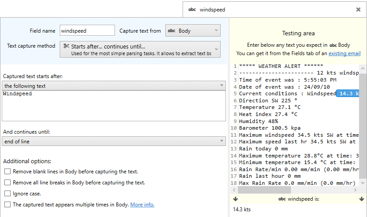Check captured text appears multiple times option
This screenshot has width=367, height=217.
click(8, 204)
